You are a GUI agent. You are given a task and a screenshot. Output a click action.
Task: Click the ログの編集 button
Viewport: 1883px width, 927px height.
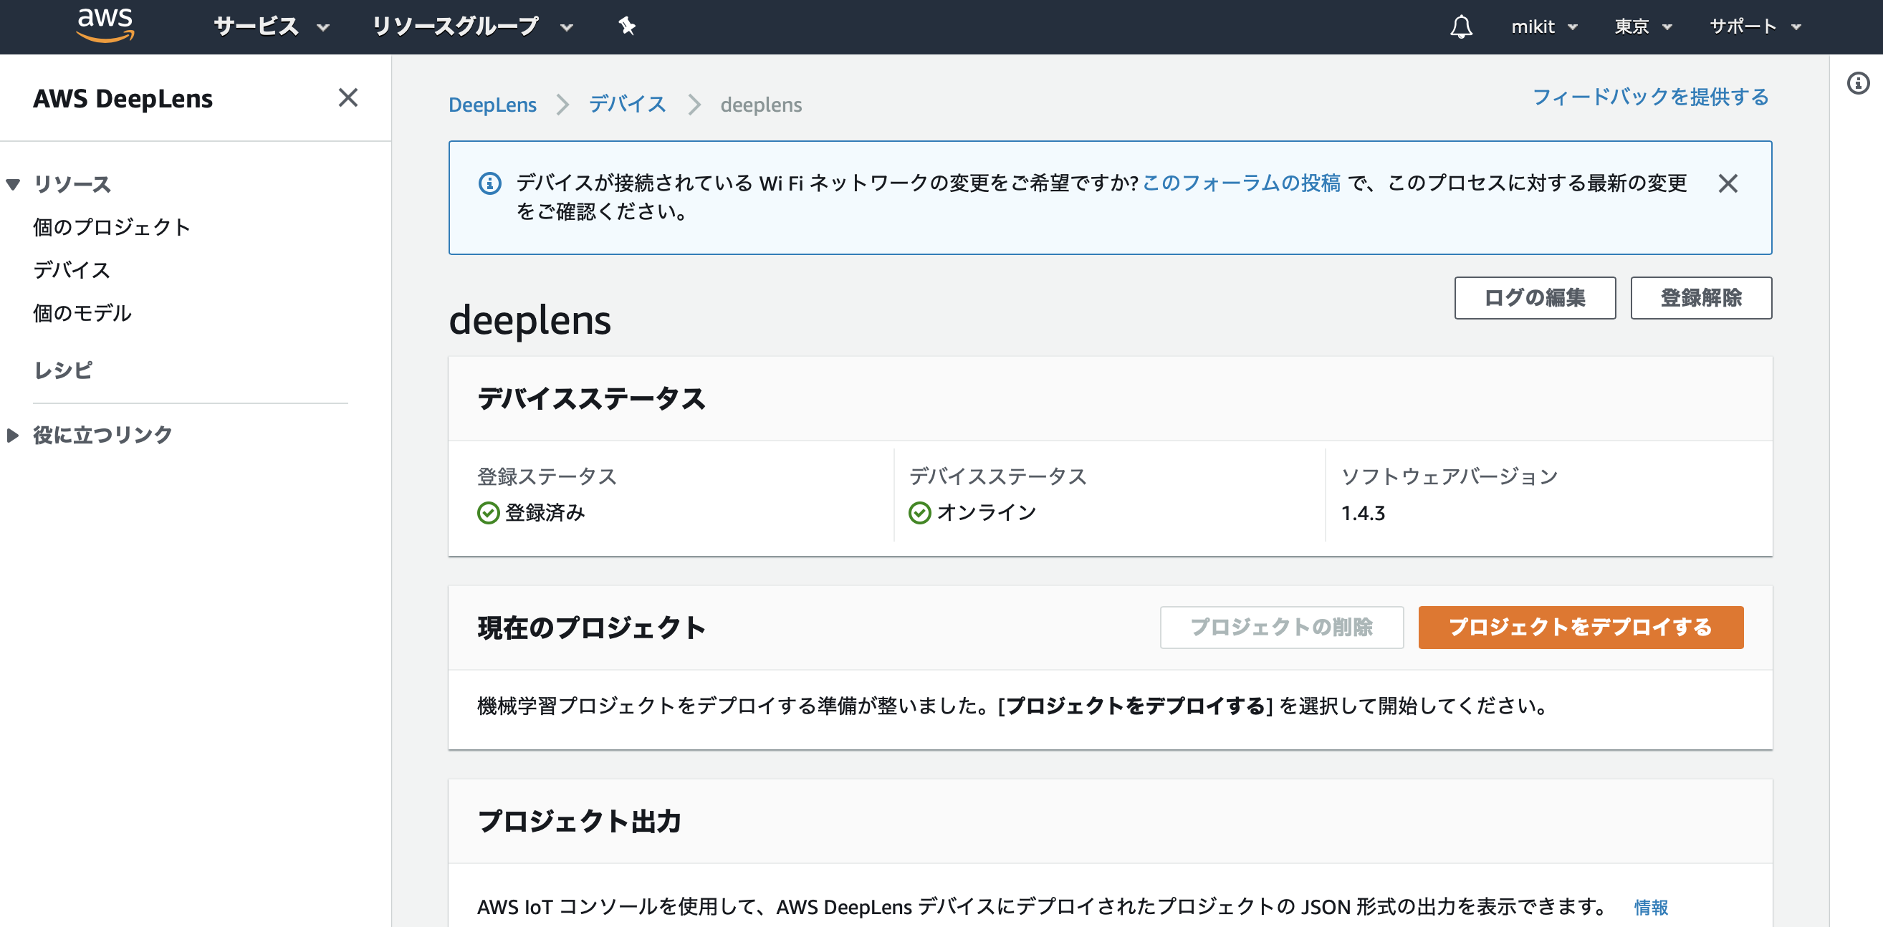pyautogui.click(x=1534, y=297)
